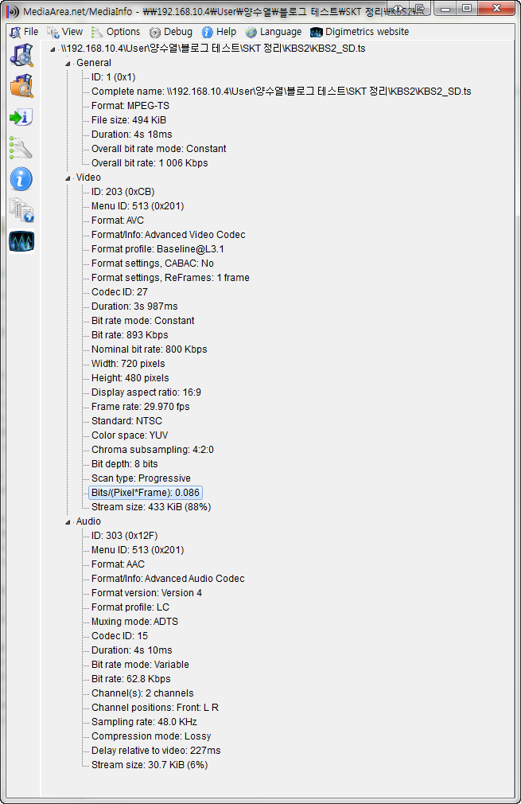Select 'ID: 203 (0xCB)' row
This screenshot has height=804, width=521.
[123, 192]
